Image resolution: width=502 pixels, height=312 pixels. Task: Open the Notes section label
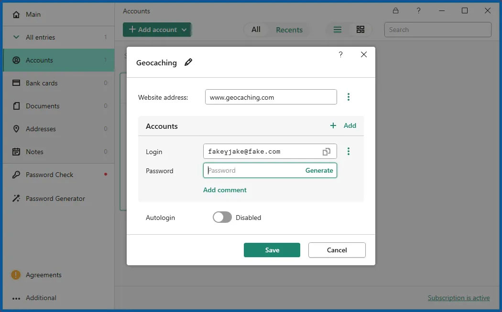click(x=34, y=152)
